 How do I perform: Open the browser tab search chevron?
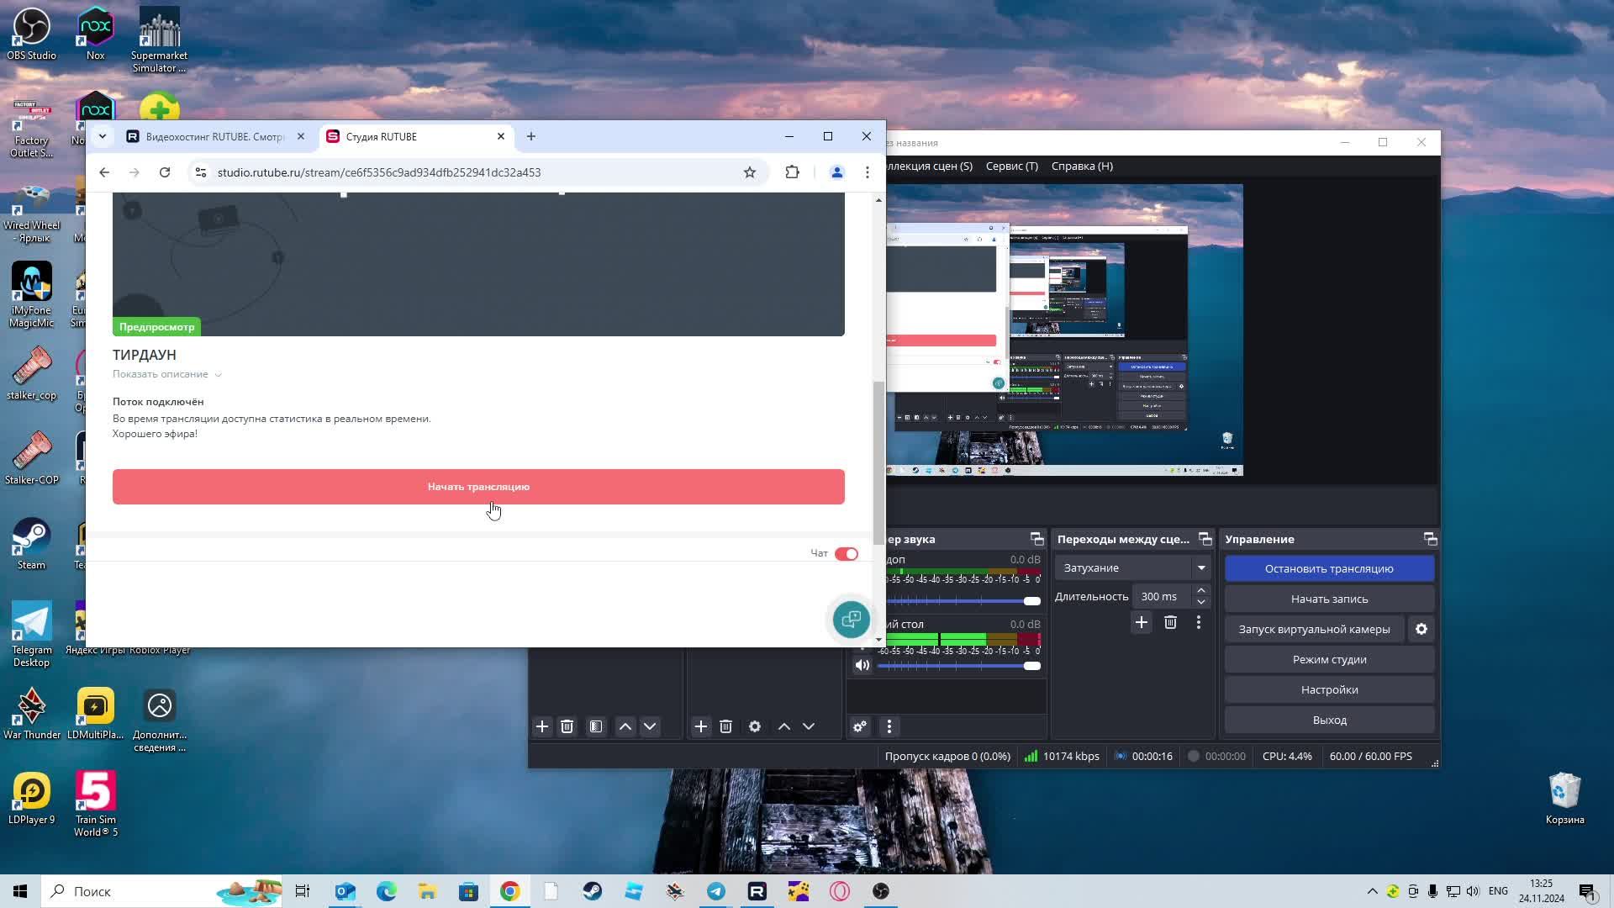click(103, 136)
